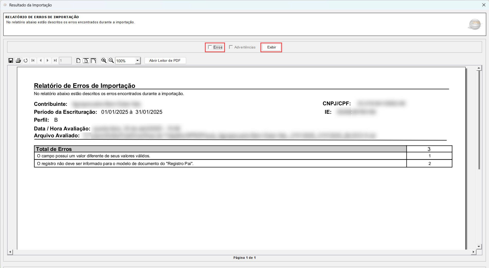Click the window icon in the title bar
489x268 pixels.
(5, 5)
